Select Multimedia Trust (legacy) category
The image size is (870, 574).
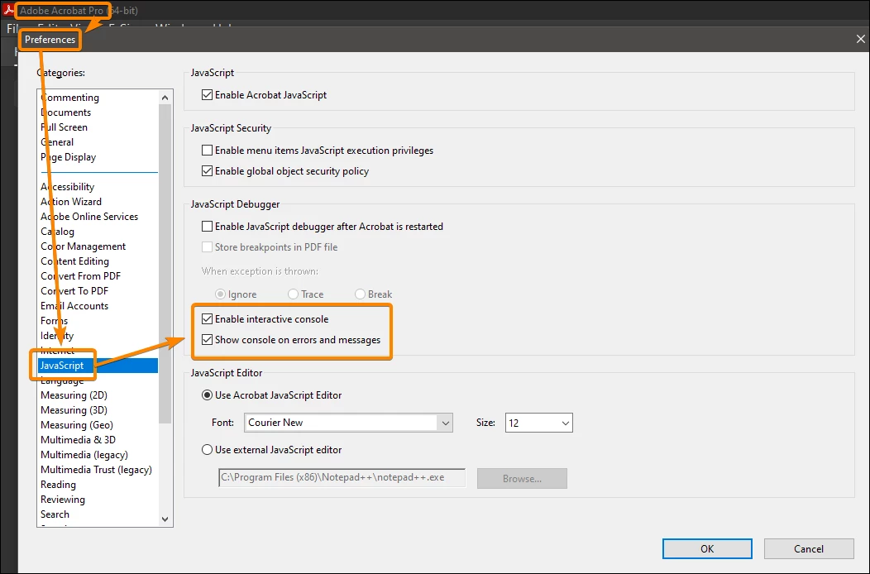click(x=96, y=470)
